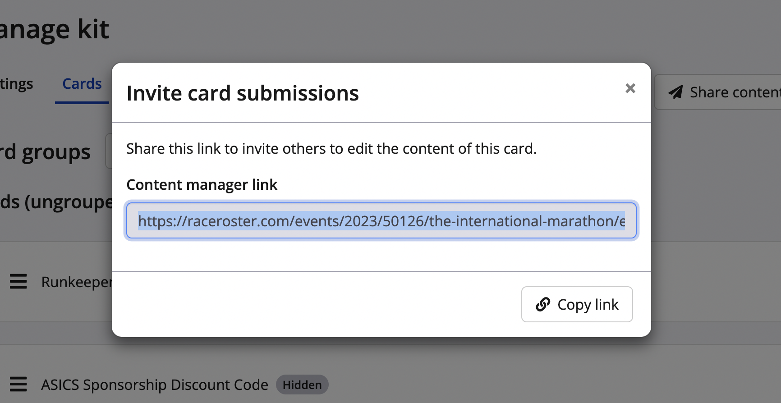Click the Content manager link label
781x403 pixels.
(x=202, y=185)
